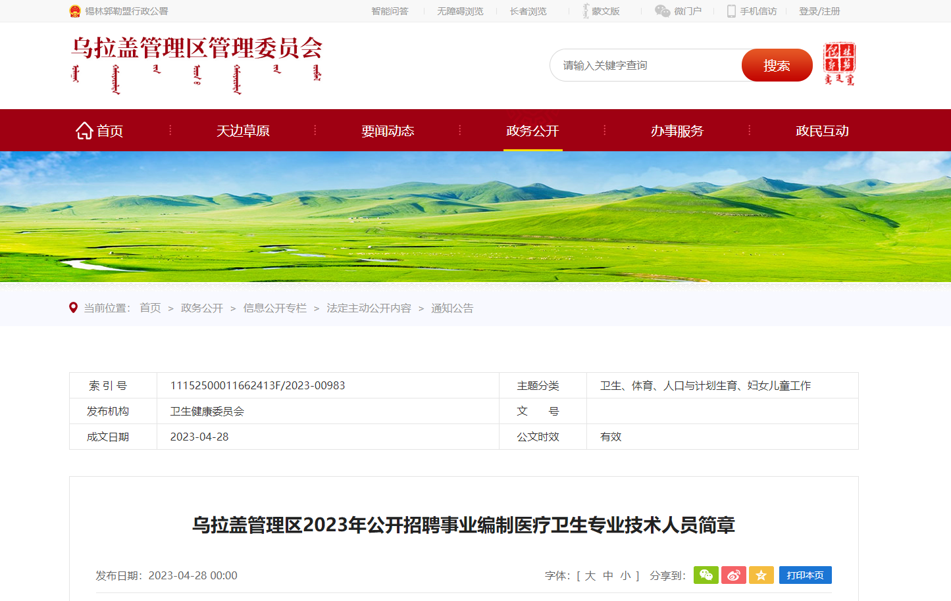Click the article title 乌拉盖管理区2023年公开招聘 heading

463,525
